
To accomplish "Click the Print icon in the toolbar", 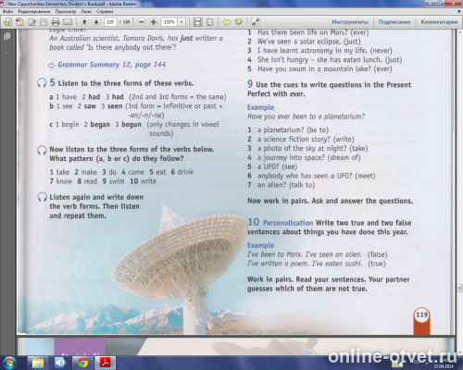I will pyautogui.click(x=56, y=22).
